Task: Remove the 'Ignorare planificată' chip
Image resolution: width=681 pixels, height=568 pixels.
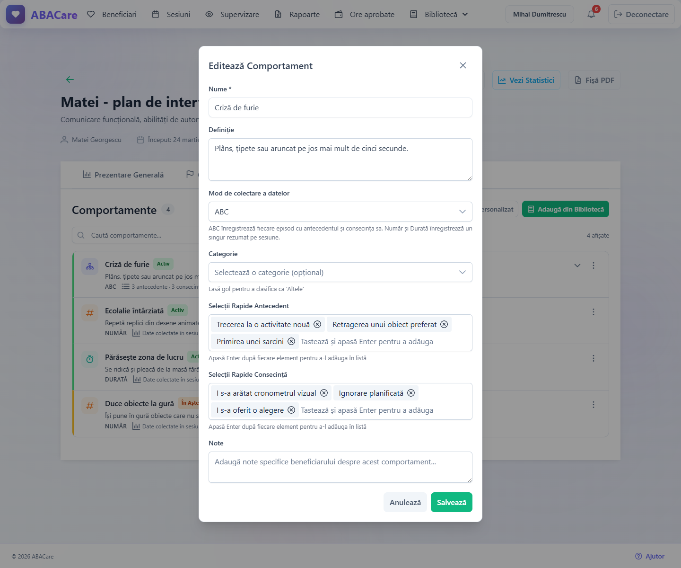Action: click(411, 393)
